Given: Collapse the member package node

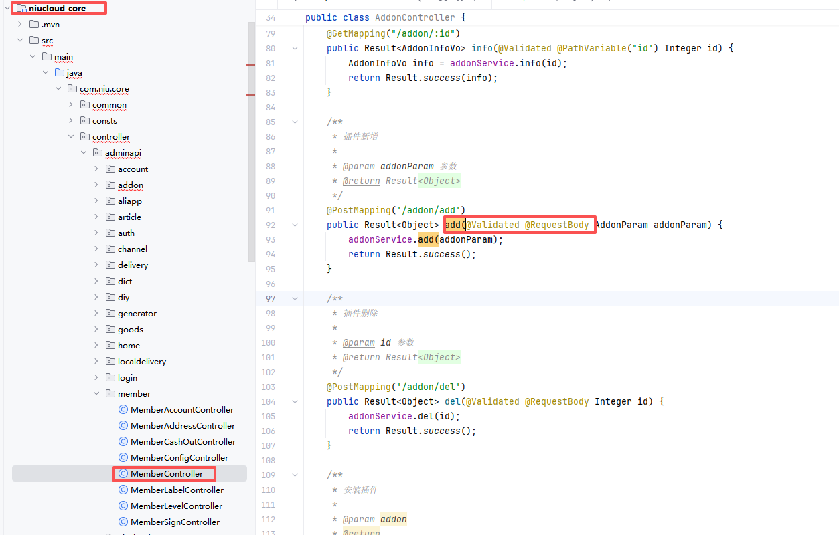Looking at the screenshot, I should click(96, 394).
